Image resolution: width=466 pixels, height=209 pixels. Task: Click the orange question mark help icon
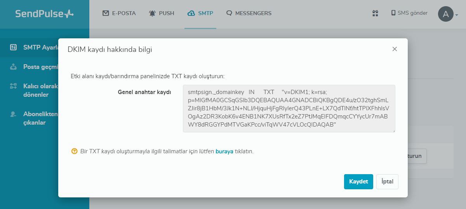pyautogui.click(x=74, y=151)
